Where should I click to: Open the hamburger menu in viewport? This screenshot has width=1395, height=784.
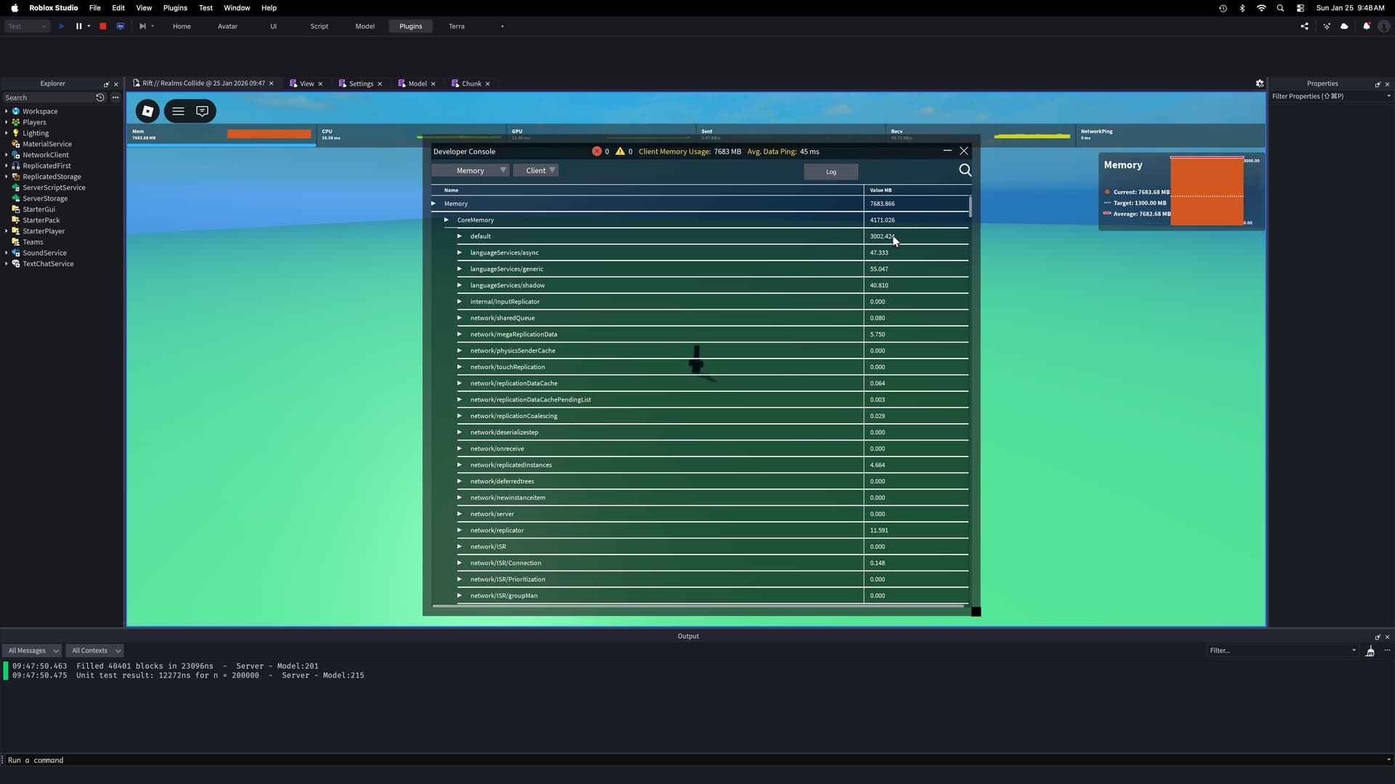(x=178, y=111)
